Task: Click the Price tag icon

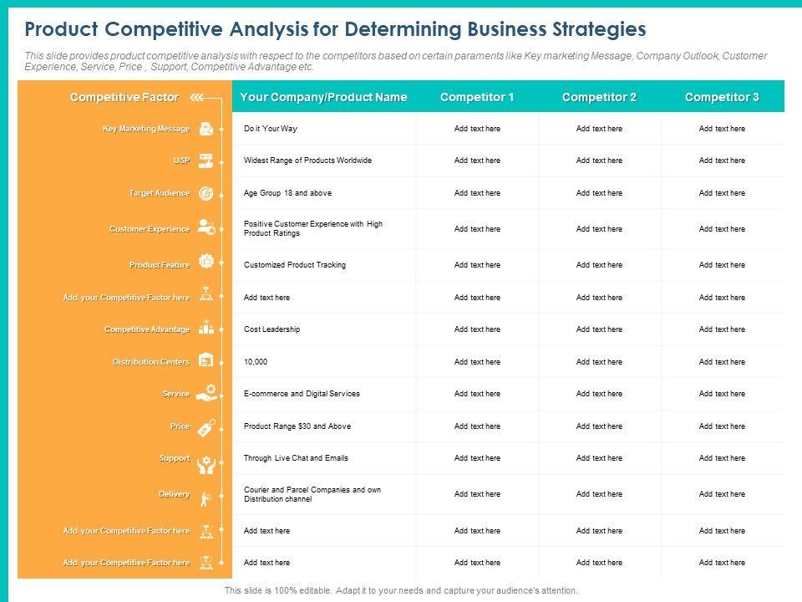Action: (206, 426)
